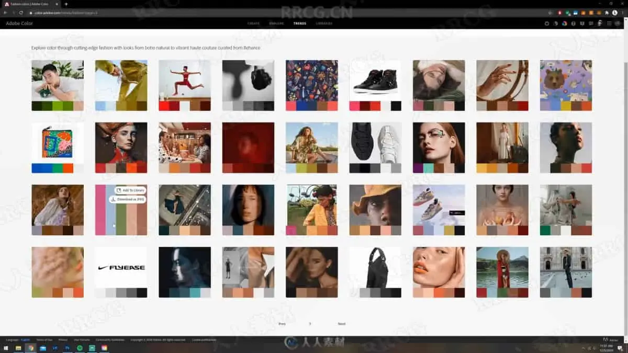
Task: Open the Windows notification center icon
Action: coord(621,348)
